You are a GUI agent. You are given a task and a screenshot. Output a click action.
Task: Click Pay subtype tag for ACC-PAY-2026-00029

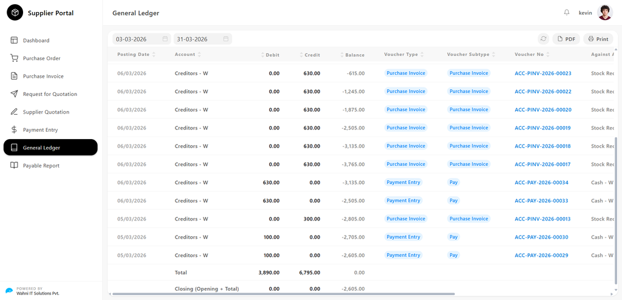pyautogui.click(x=454, y=256)
